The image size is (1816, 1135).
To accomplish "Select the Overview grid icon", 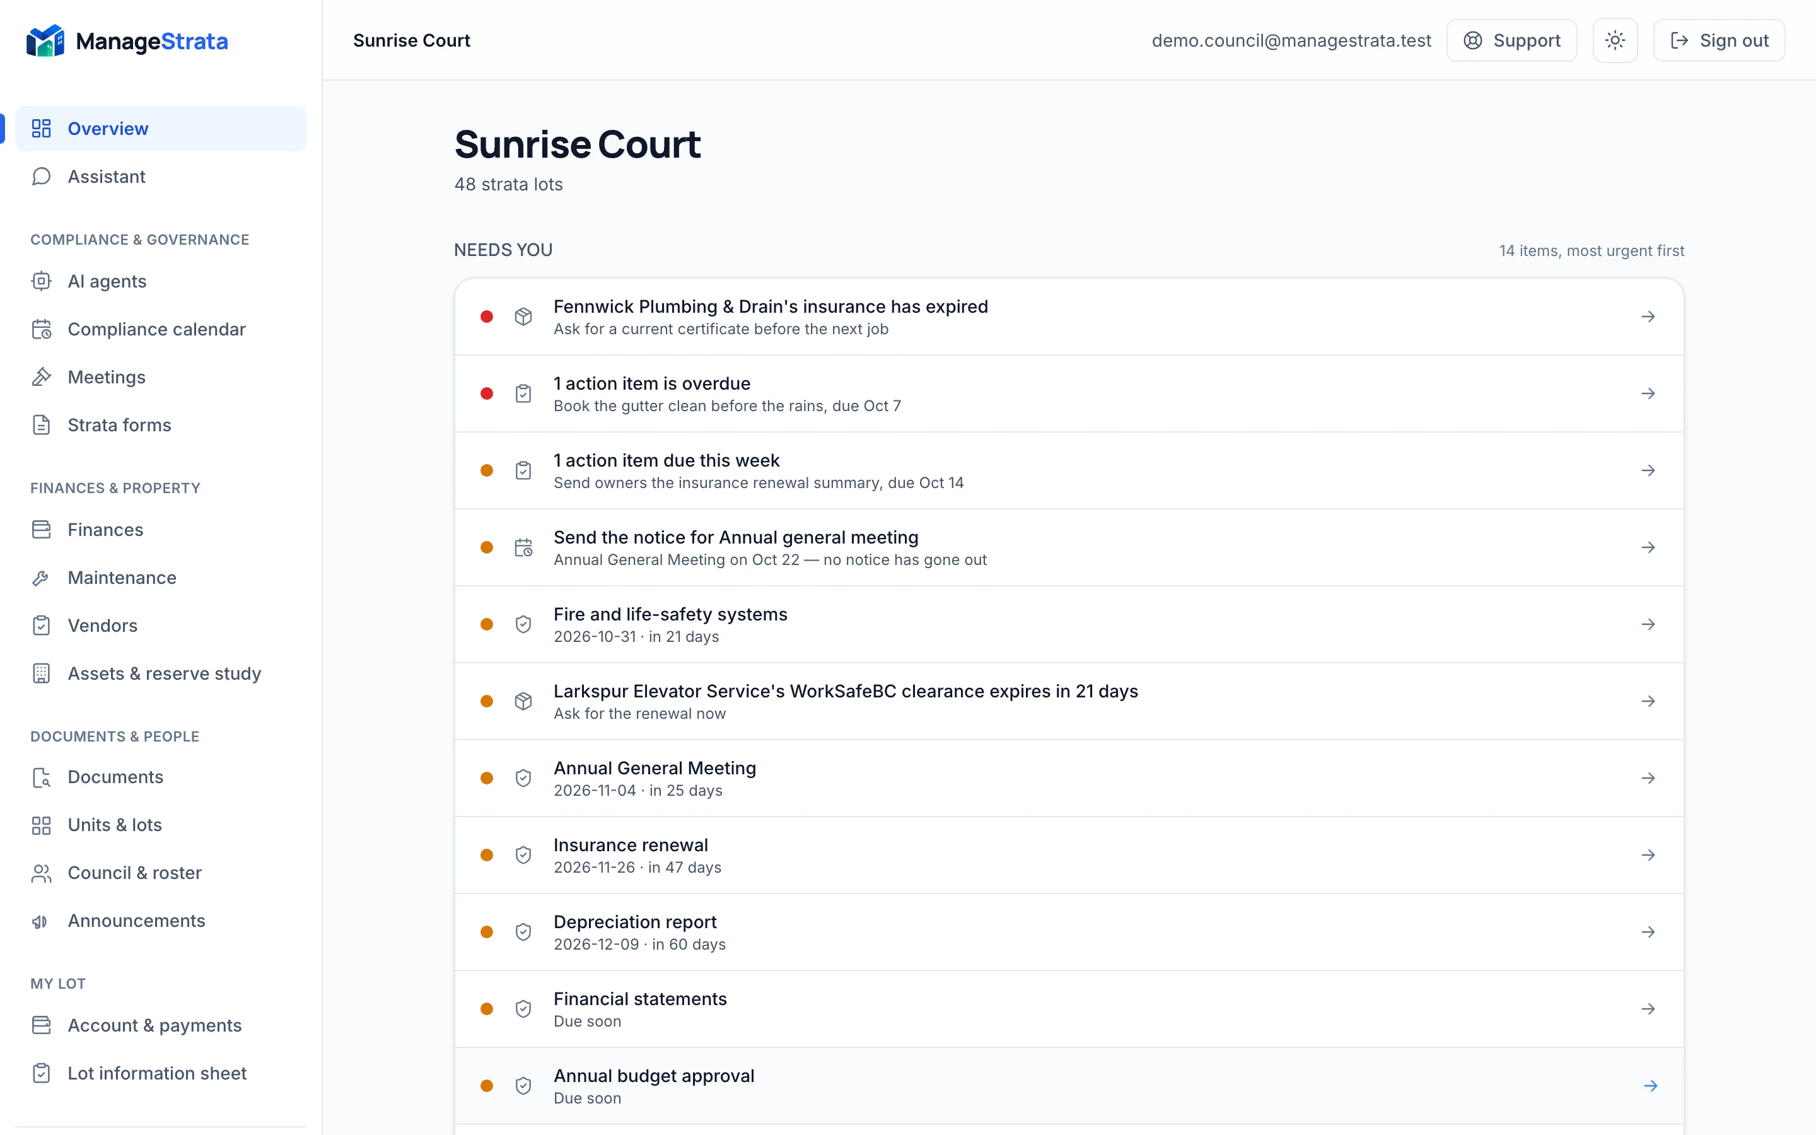I will point(41,129).
